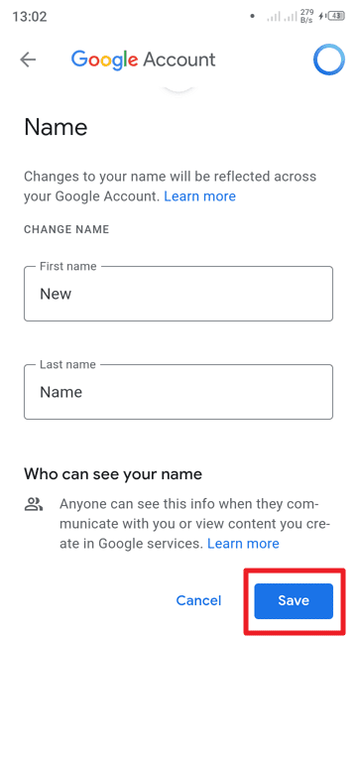The image size is (357, 767).
Task: Tap the Who can see your name heading
Action: pos(113,474)
